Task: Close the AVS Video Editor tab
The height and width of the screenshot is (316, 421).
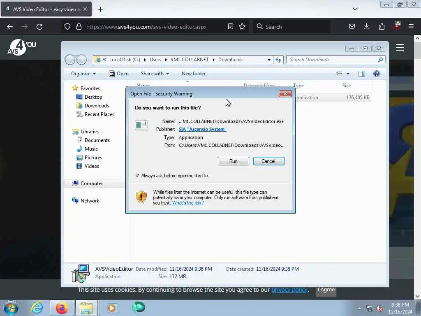Action: click(x=85, y=9)
